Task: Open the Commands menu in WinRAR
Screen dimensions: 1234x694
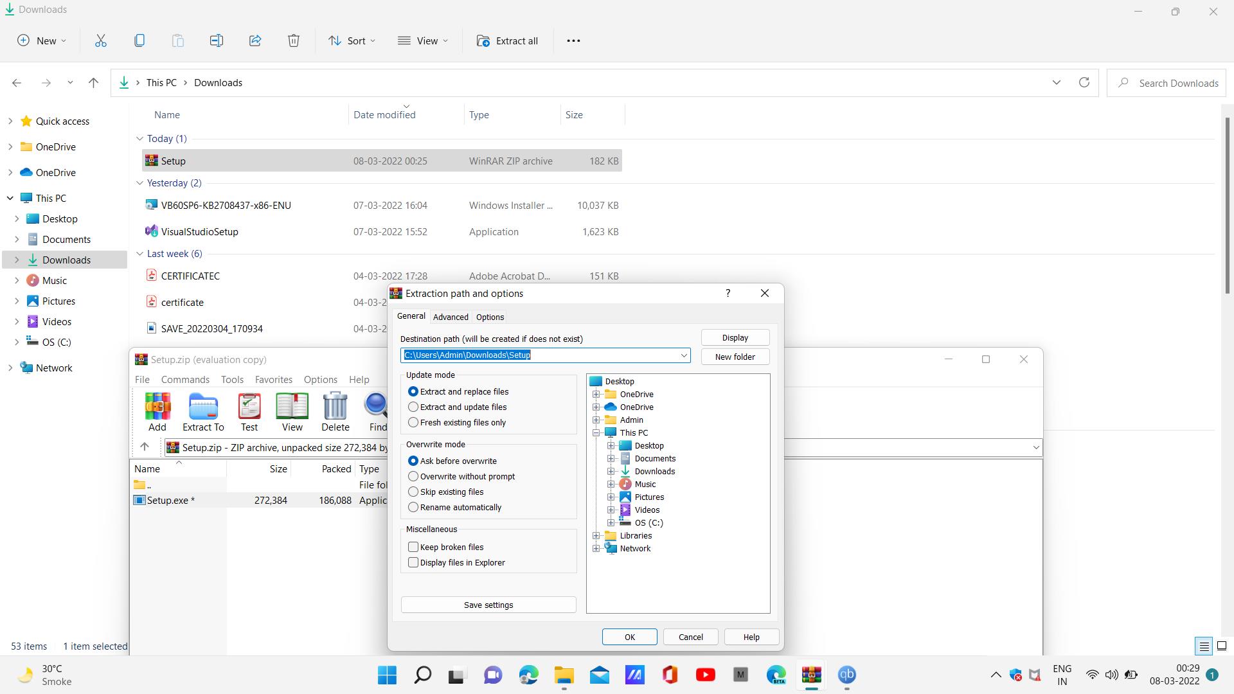Action: (185, 380)
